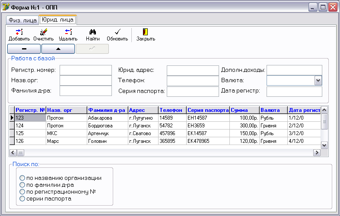The image size is (340, 216).
Task: Open the Юрид. лица tab
Action: (58, 20)
